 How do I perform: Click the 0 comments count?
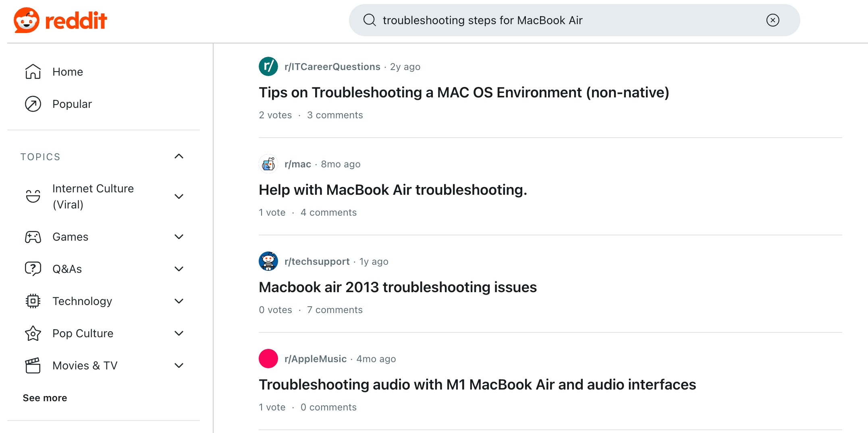click(328, 407)
